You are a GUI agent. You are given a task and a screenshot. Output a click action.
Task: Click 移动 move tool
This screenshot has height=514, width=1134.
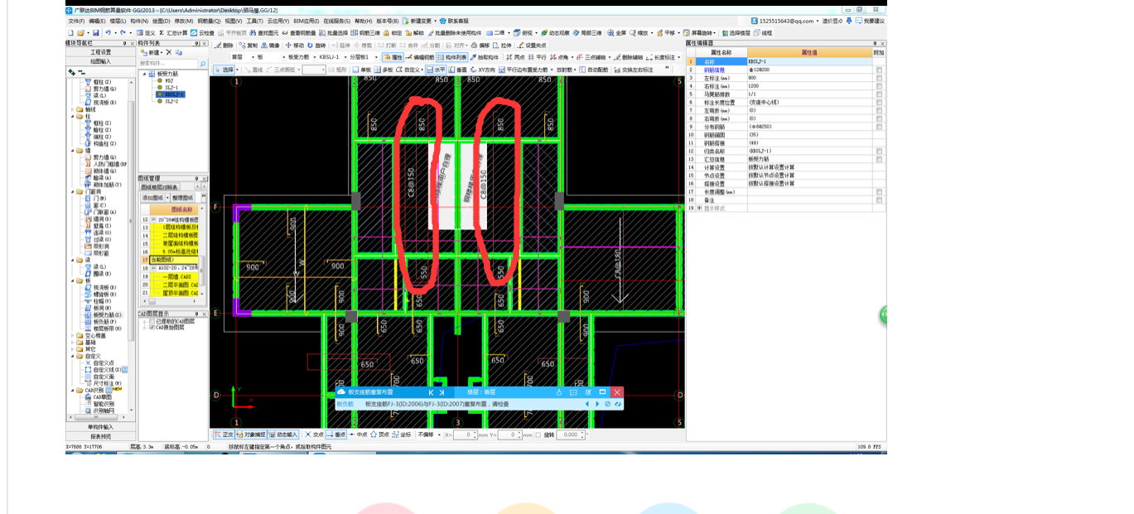[294, 46]
